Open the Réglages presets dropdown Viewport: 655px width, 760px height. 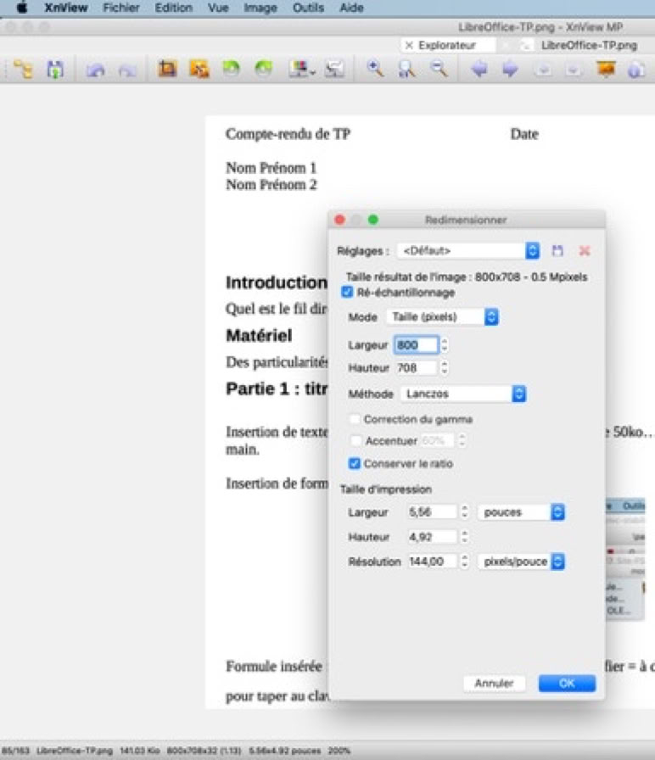pos(468,251)
